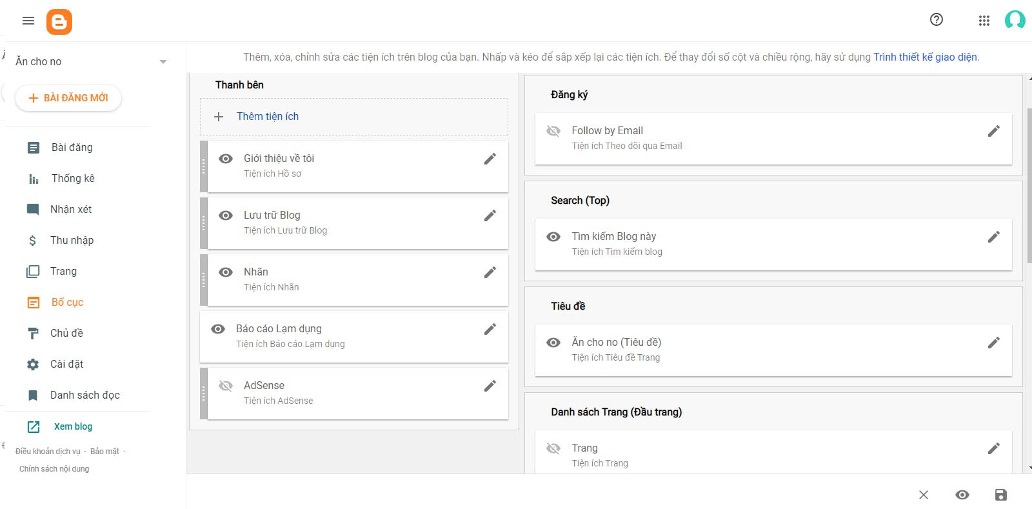This screenshot has width=1032, height=509.
Task: Open the Help question mark icon
Action: point(937,20)
